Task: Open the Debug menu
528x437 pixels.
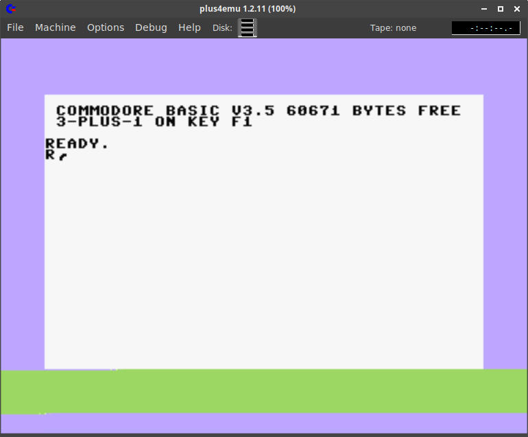Action: coord(151,27)
